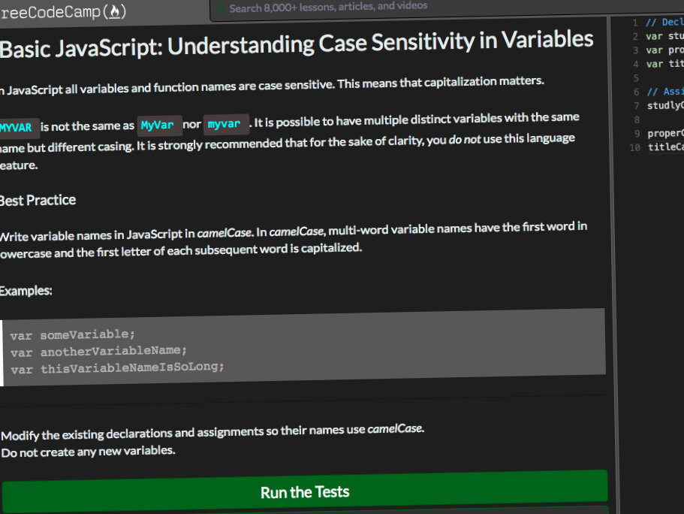This screenshot has height=514, width=684.
Task: Click the Run the Tests button
Action: click(305, 491)
